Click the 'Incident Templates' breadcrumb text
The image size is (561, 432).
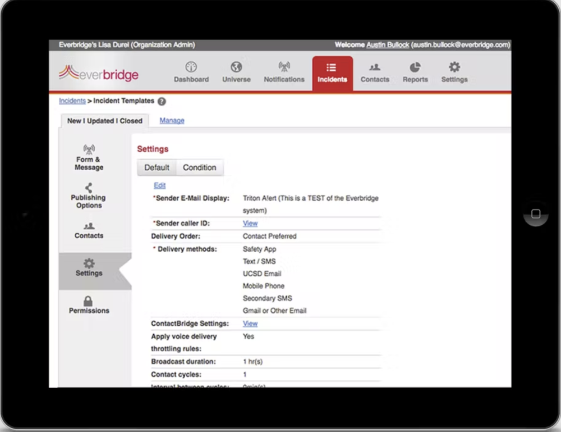coord(124,101)
